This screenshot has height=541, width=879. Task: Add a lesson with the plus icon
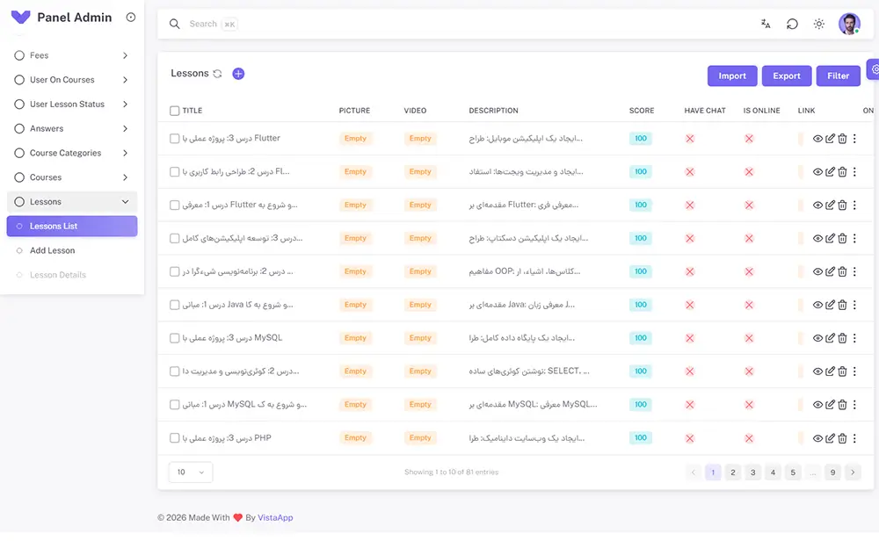tap(238, 74)
